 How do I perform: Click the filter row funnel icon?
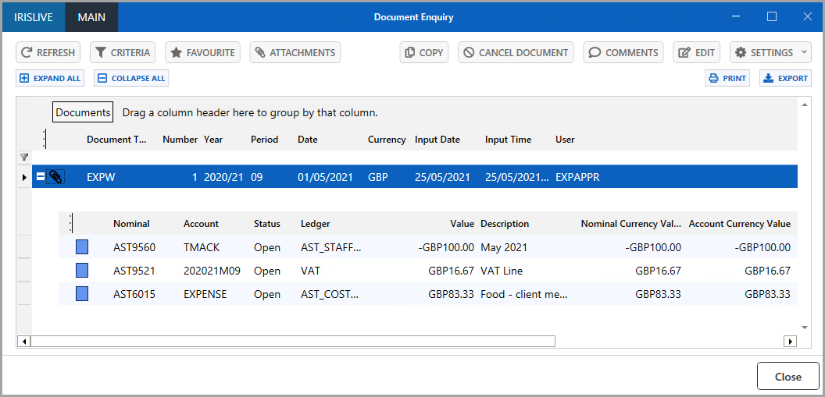coord(23,157)
